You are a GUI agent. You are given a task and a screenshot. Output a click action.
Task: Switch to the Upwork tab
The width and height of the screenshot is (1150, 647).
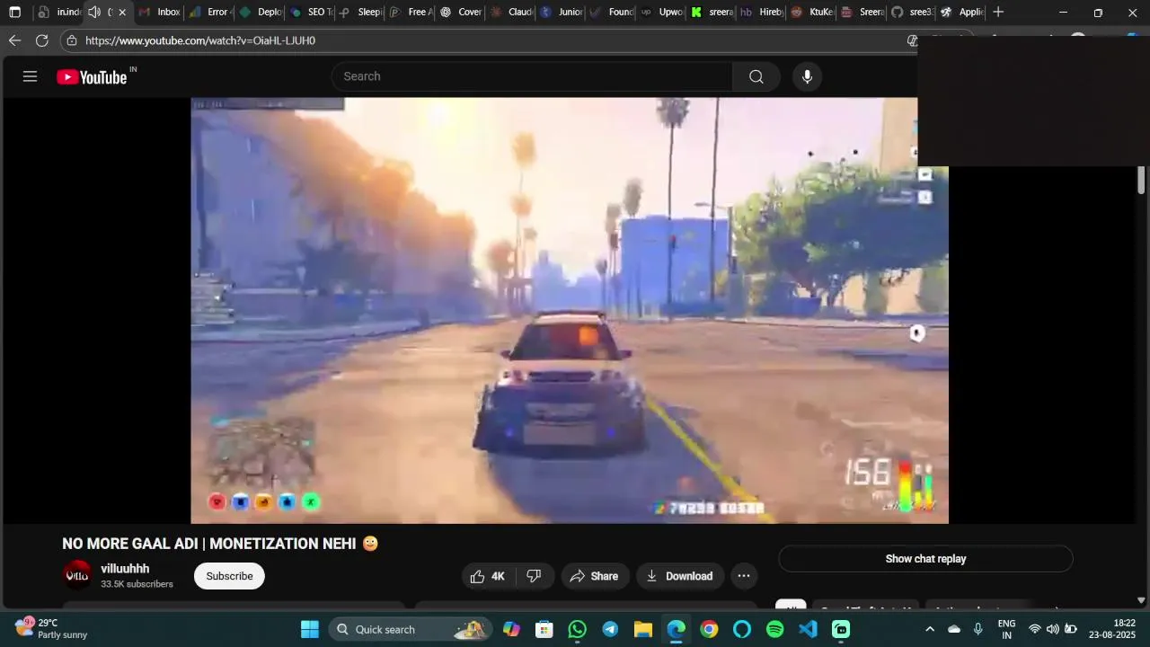pos(661,12)
